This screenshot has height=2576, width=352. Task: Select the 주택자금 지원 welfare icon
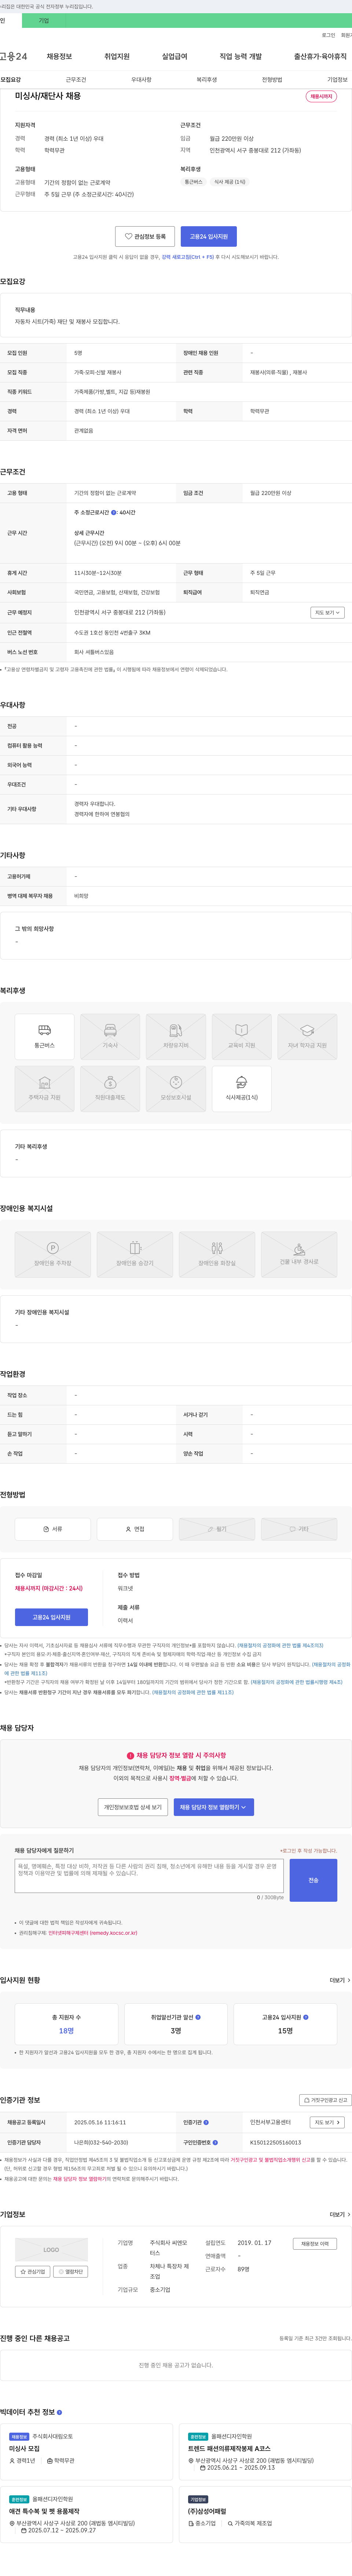(x=44, y=1089)
